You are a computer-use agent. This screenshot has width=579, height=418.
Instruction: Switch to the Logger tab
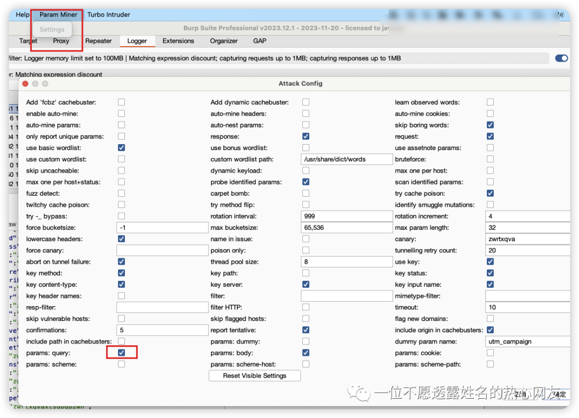click(137, 41)
